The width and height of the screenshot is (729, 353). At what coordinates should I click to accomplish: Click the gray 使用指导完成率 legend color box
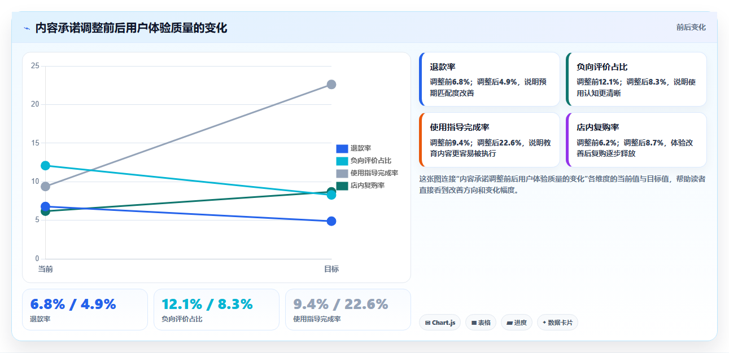point(342,173)
